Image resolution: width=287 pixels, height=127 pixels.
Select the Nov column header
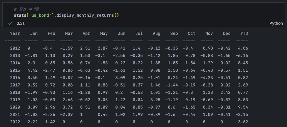tap(209, 34)
